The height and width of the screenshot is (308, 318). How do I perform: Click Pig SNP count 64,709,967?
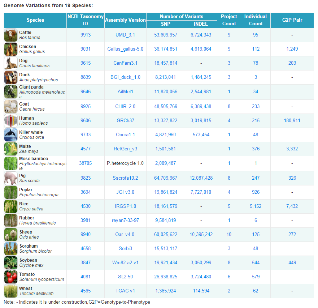(166, 178)
